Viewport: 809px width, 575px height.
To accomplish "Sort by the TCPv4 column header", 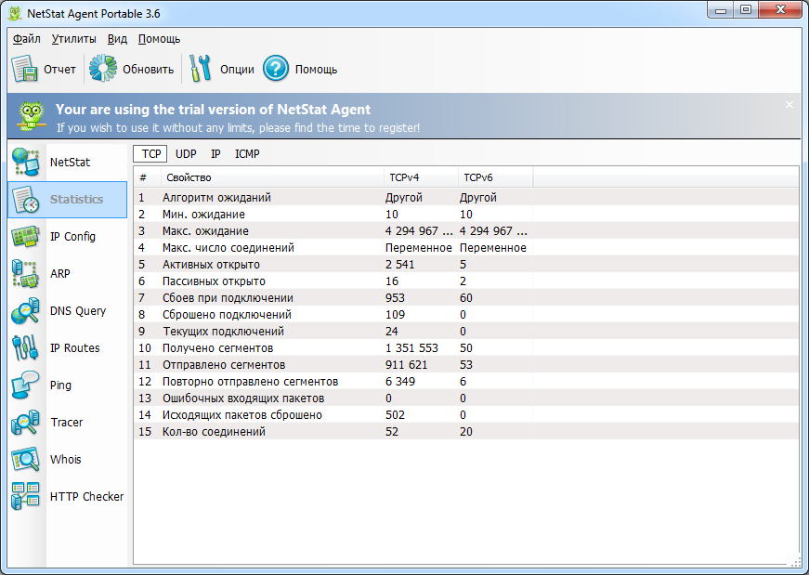I will tap(421, 177).
